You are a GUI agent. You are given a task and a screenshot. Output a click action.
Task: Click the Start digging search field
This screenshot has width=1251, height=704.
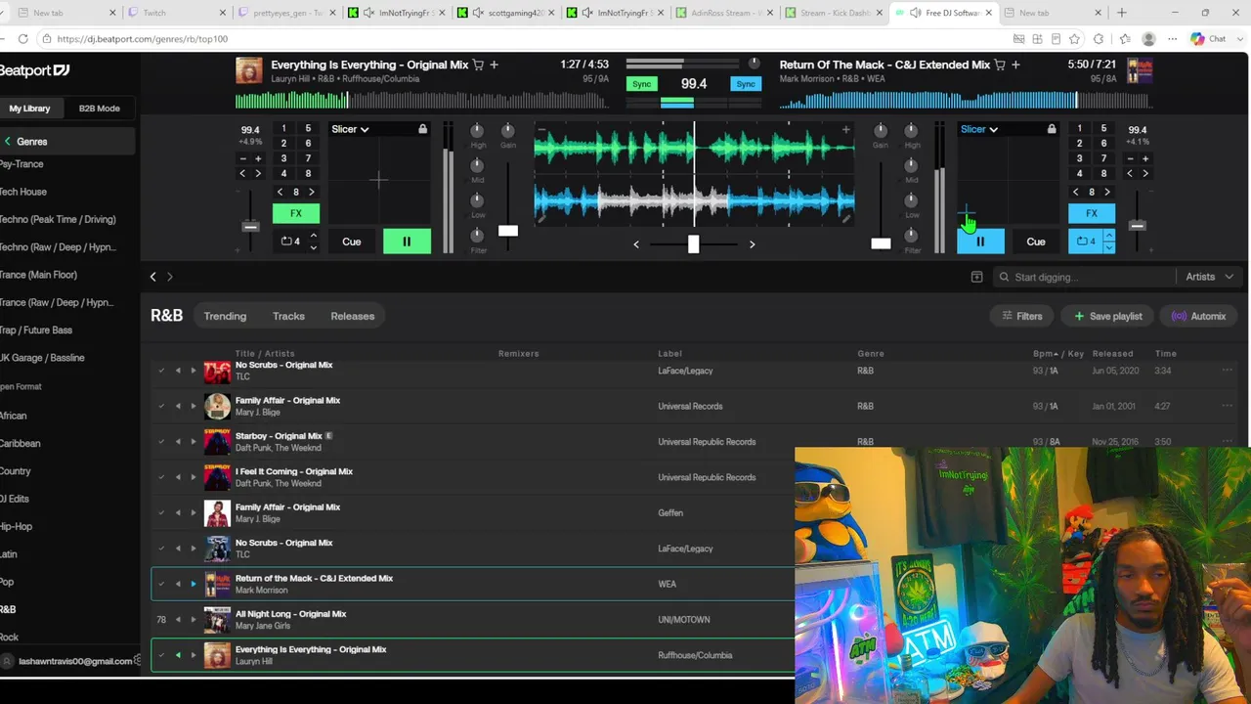(1085, 277)
